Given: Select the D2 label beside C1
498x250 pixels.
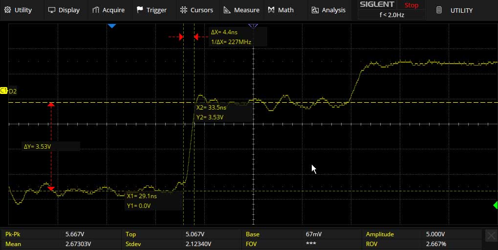Looking at the screenshot, I should tap(13, 91).
